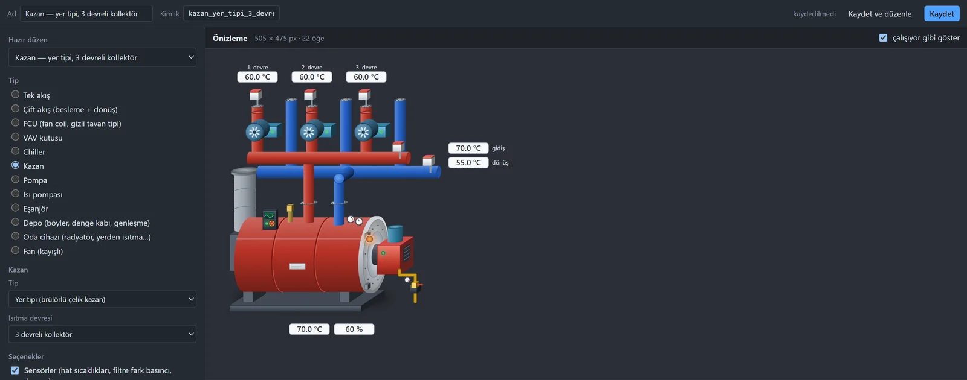The width and height of the screenshot is (967, 380).
Task: Click the dönüş 55.0 °C value
Action: [468, 163]
